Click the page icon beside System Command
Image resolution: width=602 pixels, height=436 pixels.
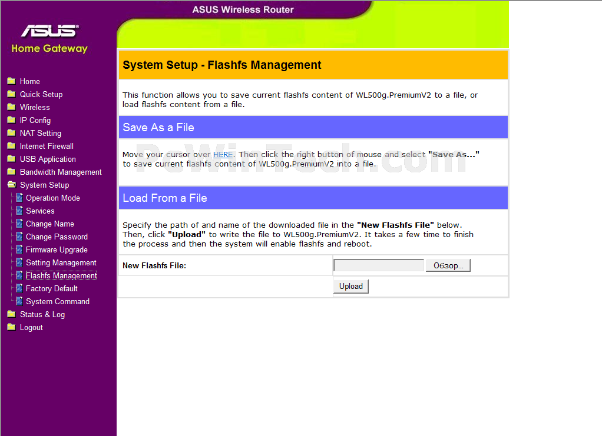[19, 301]
